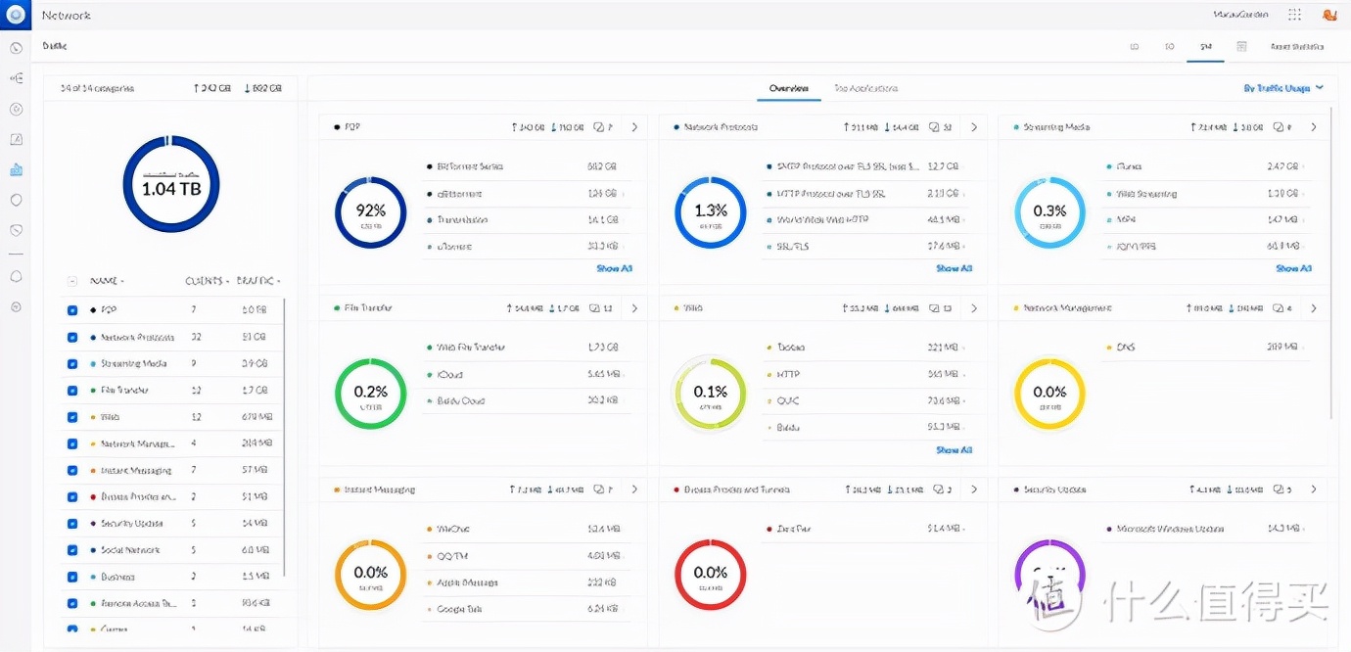Click the UniFi logo in the top-left corner

(15, 15)
